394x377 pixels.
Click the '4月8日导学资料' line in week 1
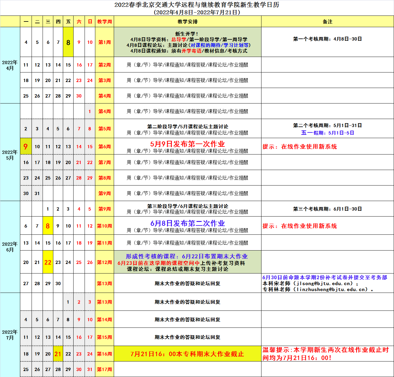(x=189, y=39)
